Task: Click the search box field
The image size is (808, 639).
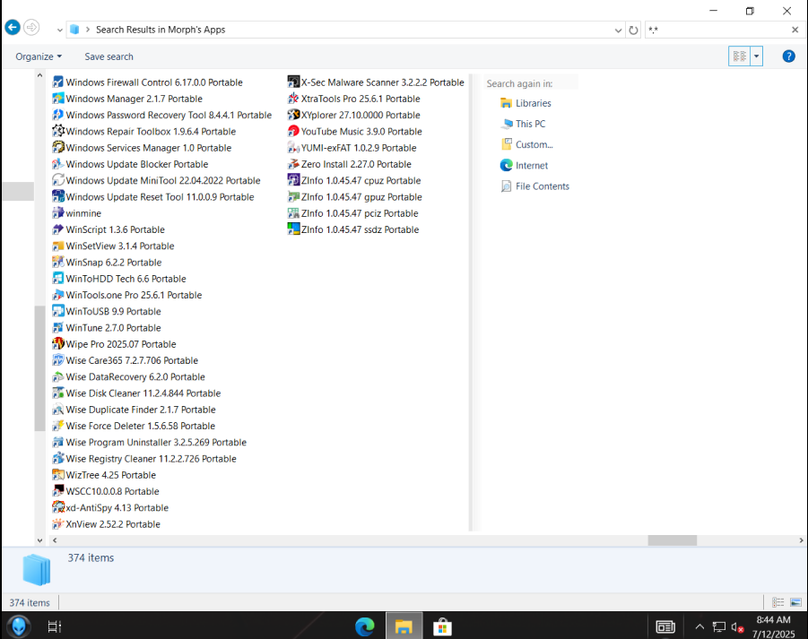Action: click(x=717, y=30)
